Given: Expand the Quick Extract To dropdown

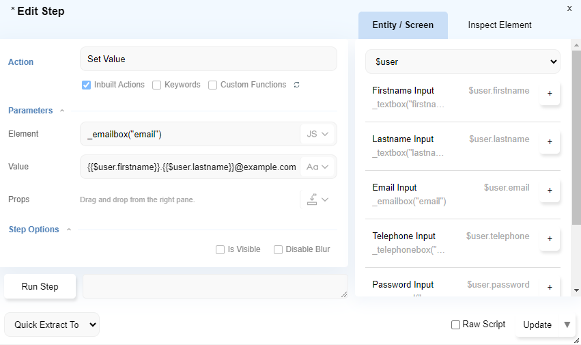Looking at the screenshot, I should coord(52,325).
